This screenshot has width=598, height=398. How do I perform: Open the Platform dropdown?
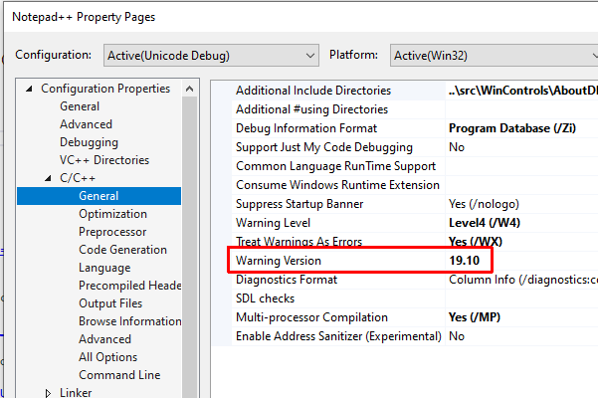click(494, 56)
